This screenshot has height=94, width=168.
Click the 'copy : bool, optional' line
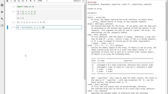coord(97,35)
